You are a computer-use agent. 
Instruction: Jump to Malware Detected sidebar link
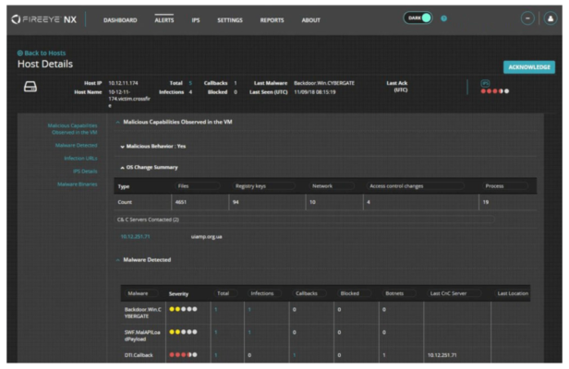[76, 146]
